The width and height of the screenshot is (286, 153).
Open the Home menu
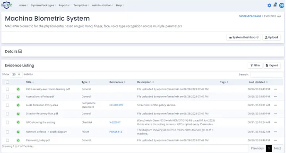23,5
